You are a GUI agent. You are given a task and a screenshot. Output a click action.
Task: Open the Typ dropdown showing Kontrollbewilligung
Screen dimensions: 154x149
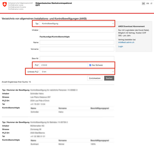77,24
